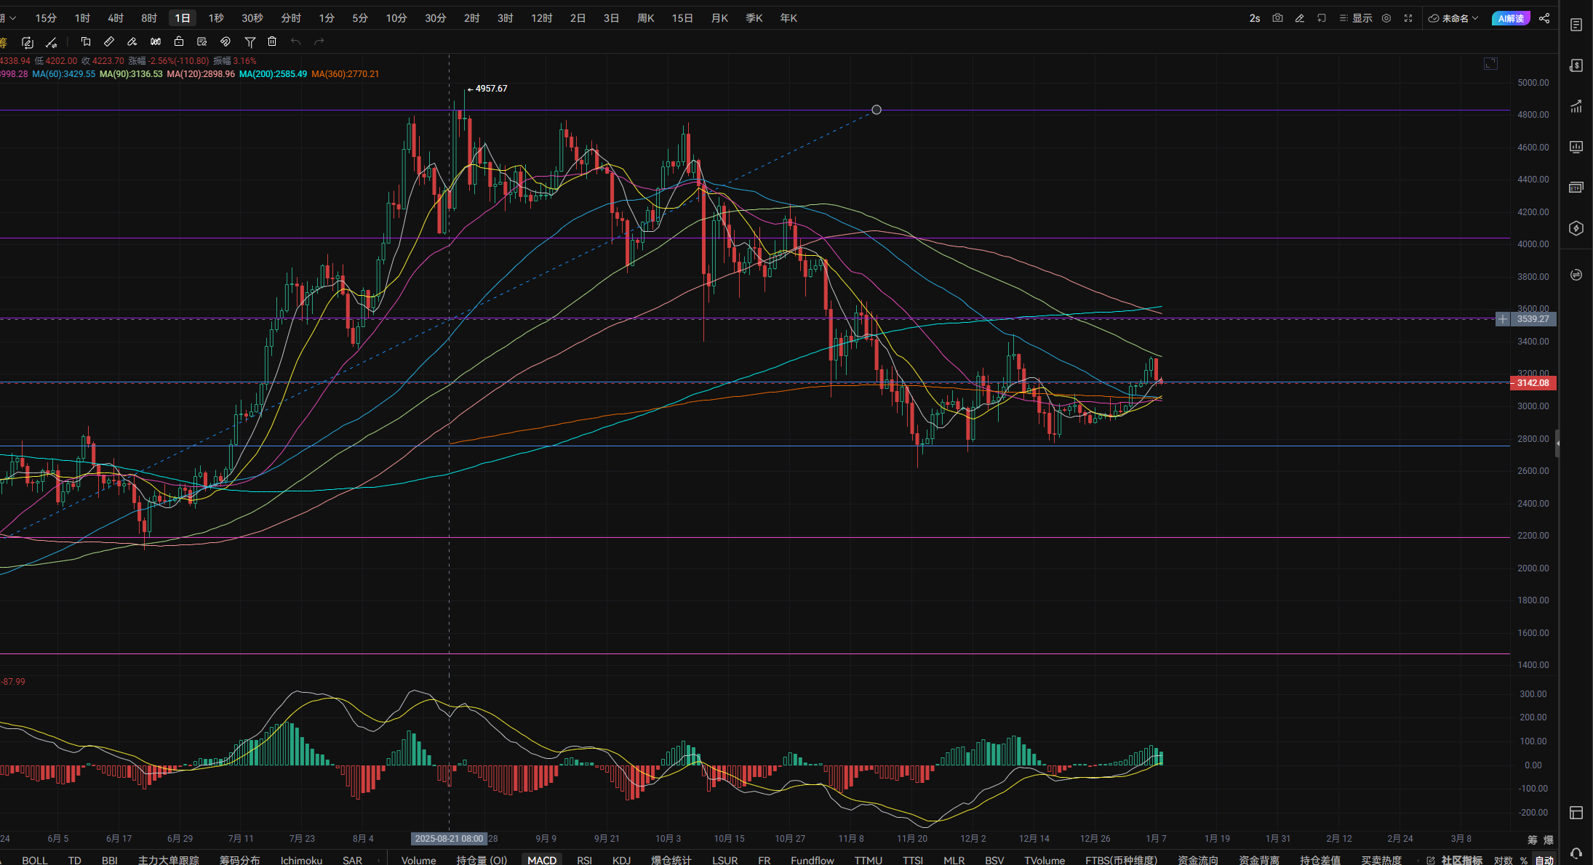1593x865 pixels.
Task: Enter fullscreen mode with the expand icon
Action: (x=1408, y=18)
